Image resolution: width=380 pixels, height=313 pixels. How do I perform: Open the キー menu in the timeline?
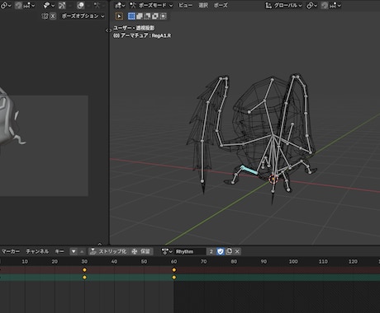[59, 251]
